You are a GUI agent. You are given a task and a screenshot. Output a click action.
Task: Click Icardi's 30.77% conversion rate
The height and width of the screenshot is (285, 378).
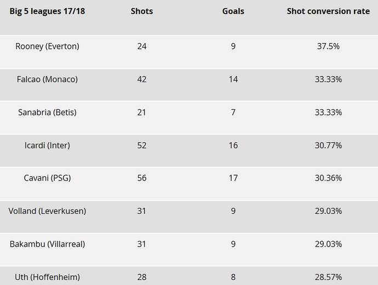328,145
